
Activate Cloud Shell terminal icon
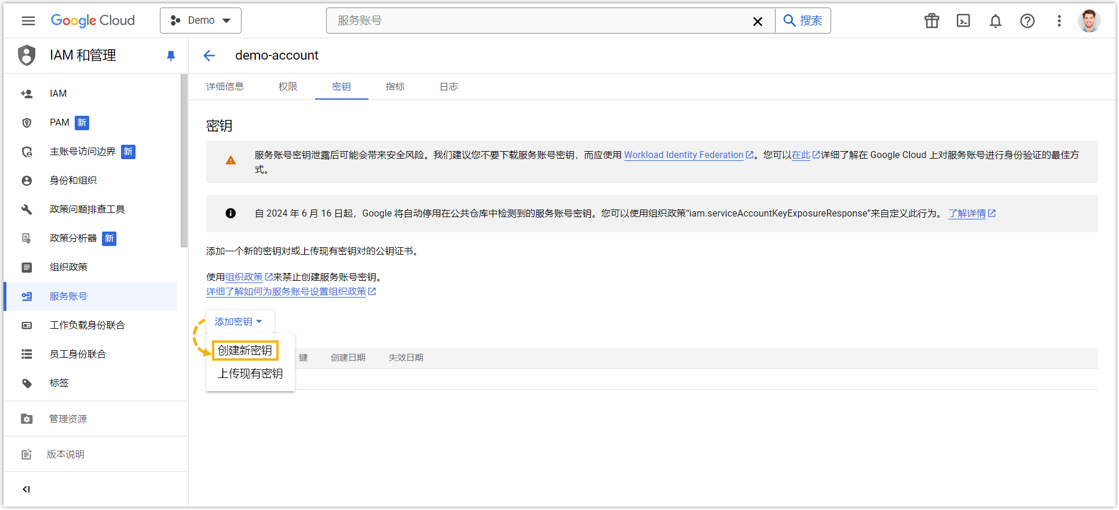tap(963, 21)
